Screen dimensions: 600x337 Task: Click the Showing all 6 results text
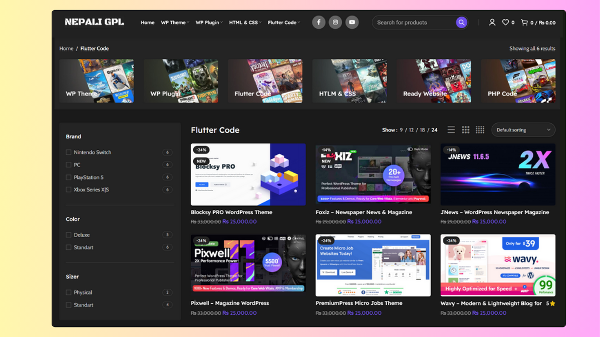coord(532,49)
